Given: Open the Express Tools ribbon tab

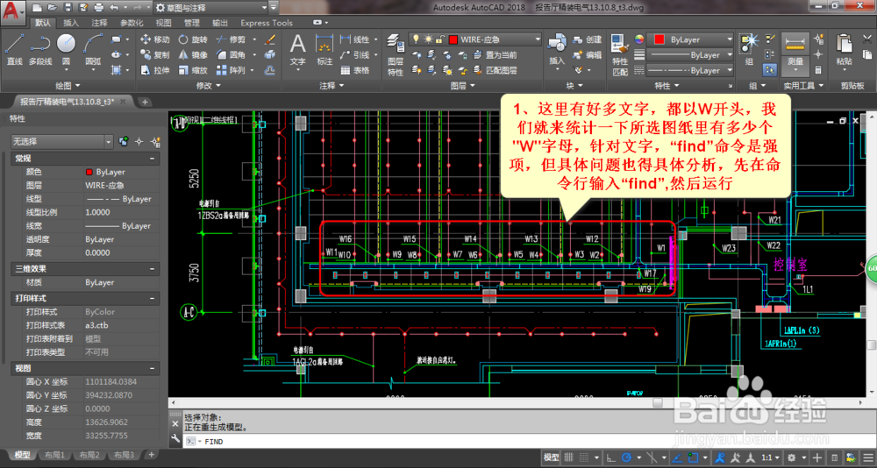Looking at the screenshot, I should tap(267, 23).
